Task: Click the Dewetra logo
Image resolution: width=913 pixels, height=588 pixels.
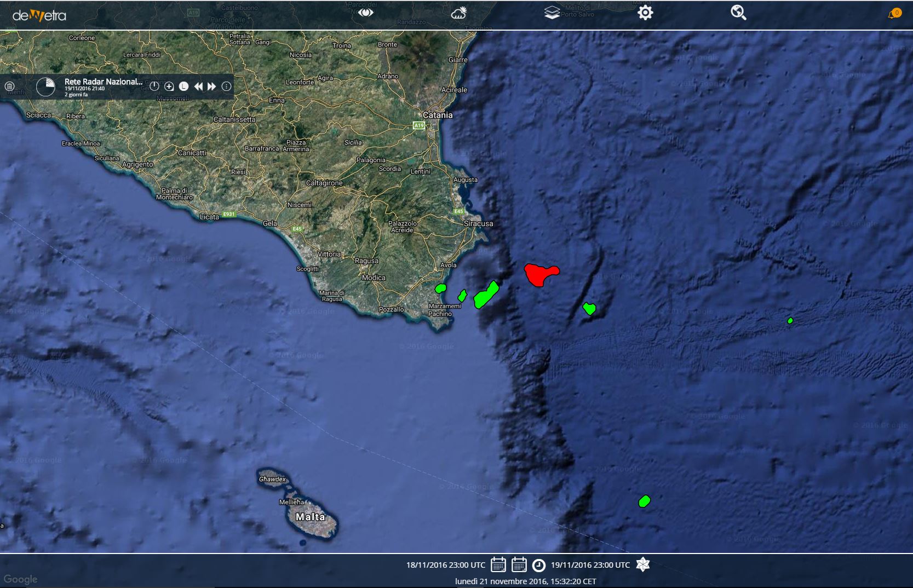Action: click(x=39, y=15)
